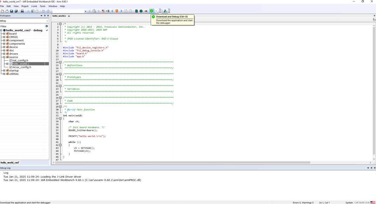Open workspace files settings gear
The image size is (376, 204).
coord(47,26)
